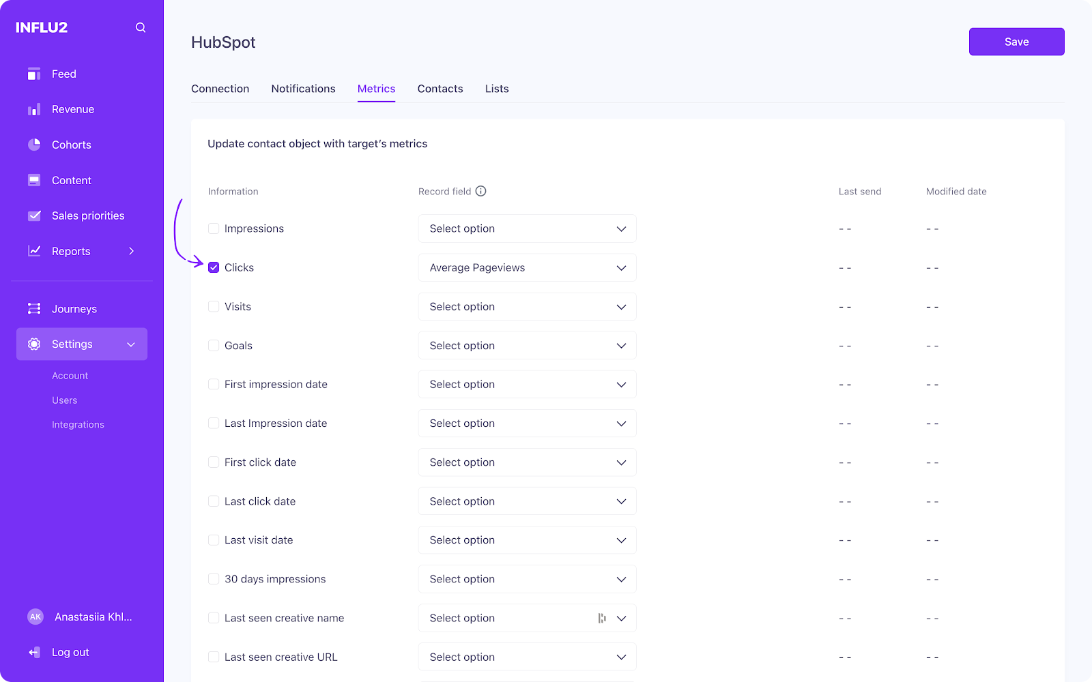The image size is (1092, 682).
Task: Switch to the Notifications tab
Action: [x=304, y=89]
